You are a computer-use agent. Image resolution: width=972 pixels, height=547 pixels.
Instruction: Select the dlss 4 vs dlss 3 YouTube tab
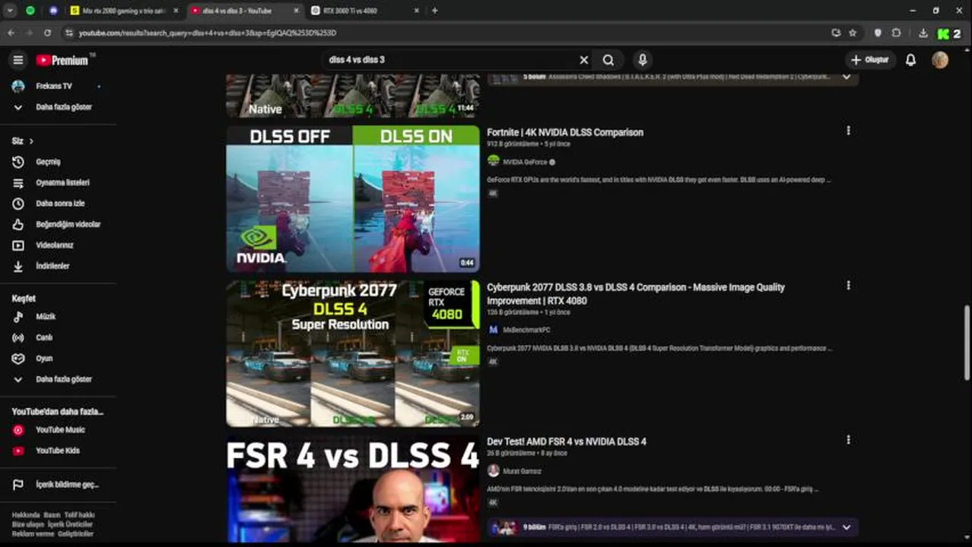pos(245,11)
